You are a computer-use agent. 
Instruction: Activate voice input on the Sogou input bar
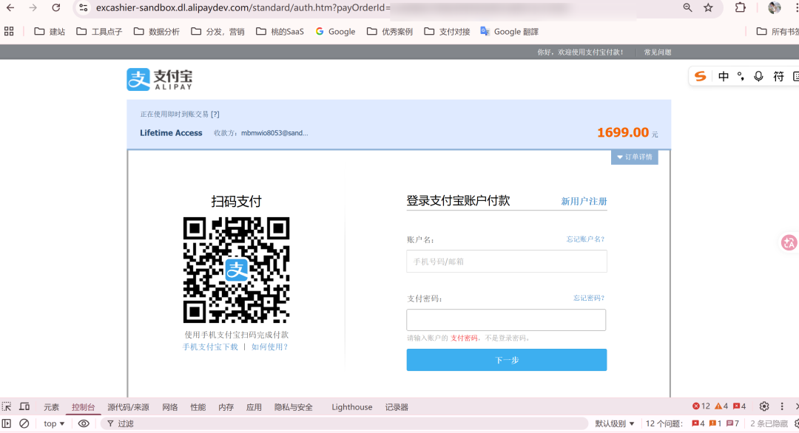tap(756, 76)
